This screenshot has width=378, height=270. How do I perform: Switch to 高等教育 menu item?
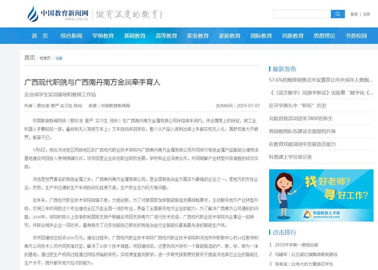click(166, 36)
